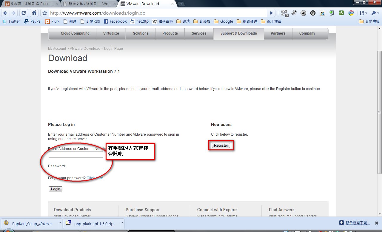Expand the 論壇 bookmark folder
Viewport: 382px width, 232px height.
[183, 21]
